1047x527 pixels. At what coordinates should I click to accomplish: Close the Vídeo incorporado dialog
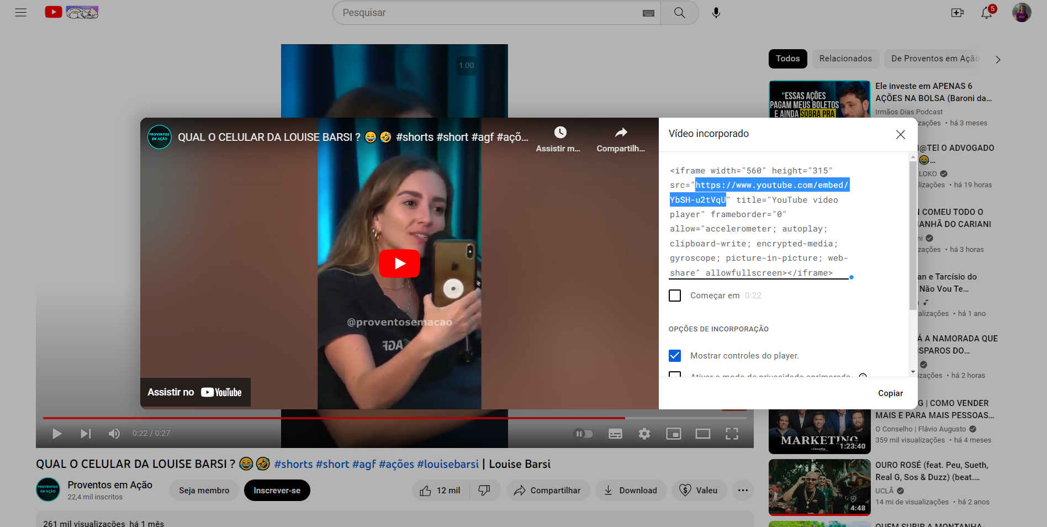901,134
